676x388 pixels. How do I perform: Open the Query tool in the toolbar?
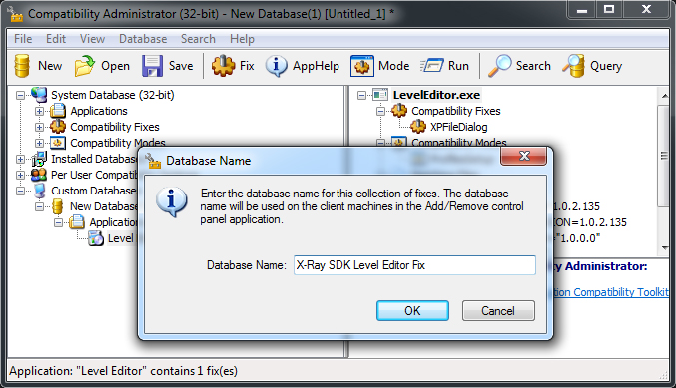coord(574,66)
